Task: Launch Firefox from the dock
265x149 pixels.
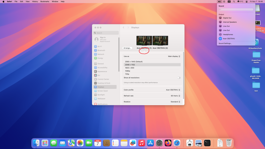Action: pyautogui.click(x=168, y=143)
